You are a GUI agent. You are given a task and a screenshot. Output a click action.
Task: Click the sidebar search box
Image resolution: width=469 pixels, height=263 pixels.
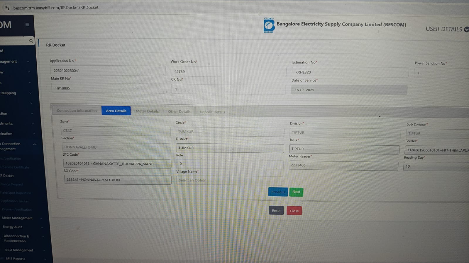tap(14, 41)
